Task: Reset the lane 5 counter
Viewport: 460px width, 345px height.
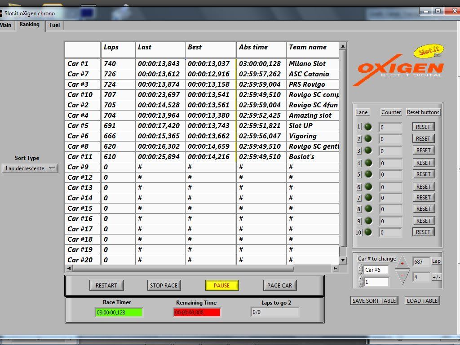Action: (423, 174)
